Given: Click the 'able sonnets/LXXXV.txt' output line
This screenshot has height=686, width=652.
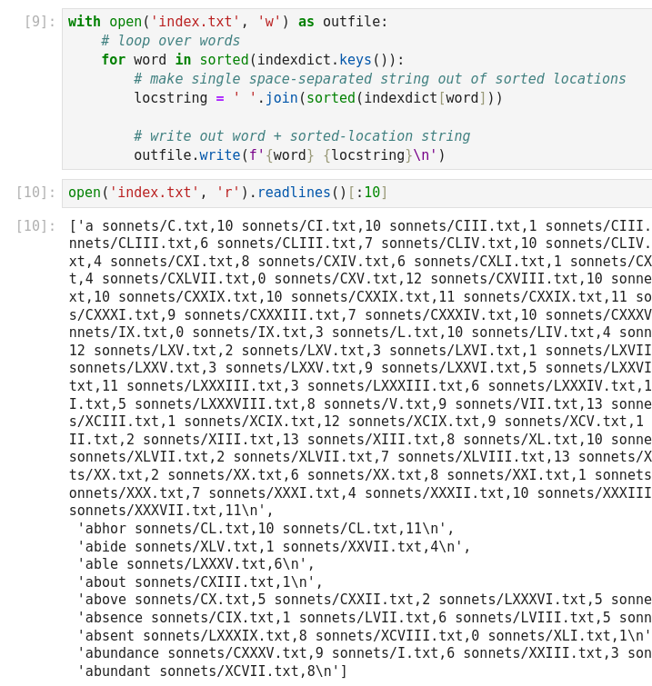Looking at the screenshot, I should pos(196,564).
